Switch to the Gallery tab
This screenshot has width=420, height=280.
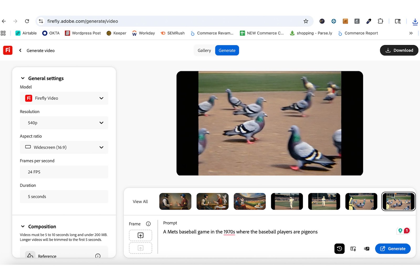click(x=204, y=50)
